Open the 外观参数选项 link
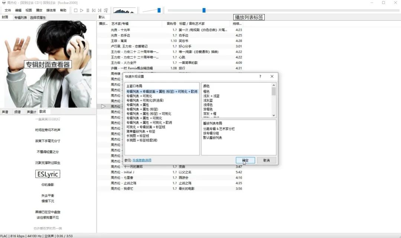 [x=142, y=160]
